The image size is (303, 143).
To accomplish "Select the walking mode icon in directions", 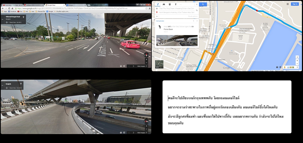I will (176, 4).
